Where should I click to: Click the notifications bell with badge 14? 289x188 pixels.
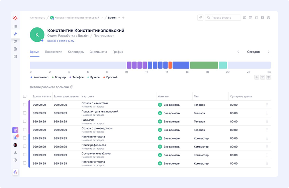point(15,137)
